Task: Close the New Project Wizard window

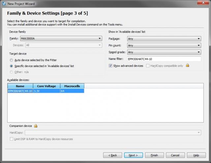Action: tap(203, 3)
